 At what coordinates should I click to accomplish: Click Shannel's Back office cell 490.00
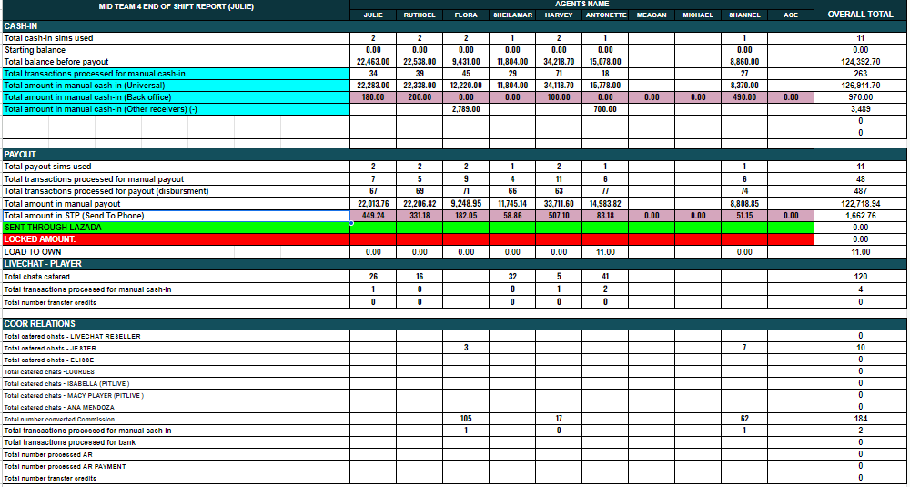pyautogui.click(x=744, y=96)
